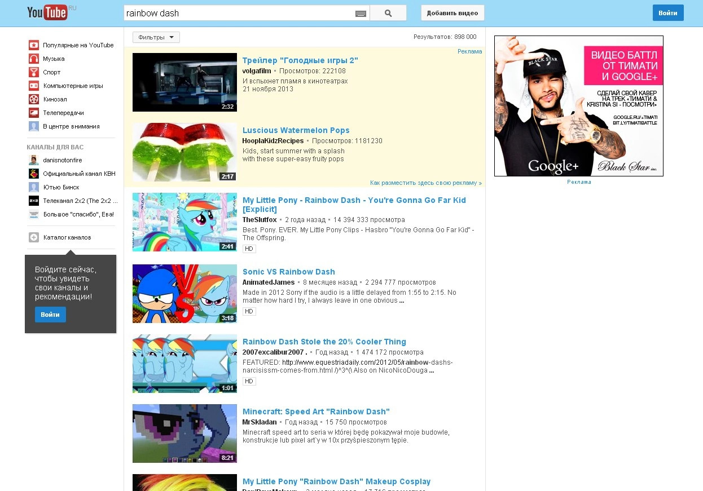Click the Watermelon Pops thumbnail

click(x=184, y=152)
